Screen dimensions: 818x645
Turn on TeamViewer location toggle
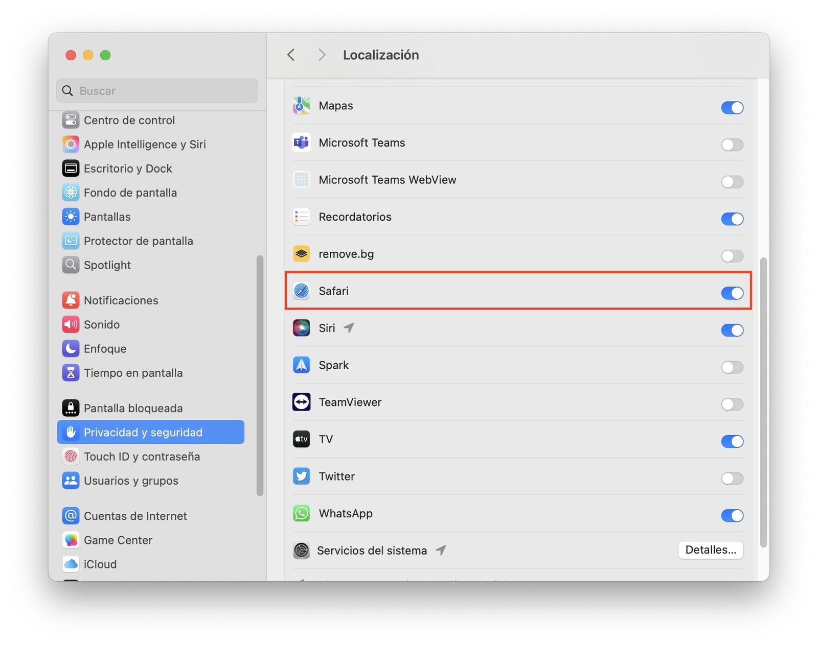(x=732, y=404)
